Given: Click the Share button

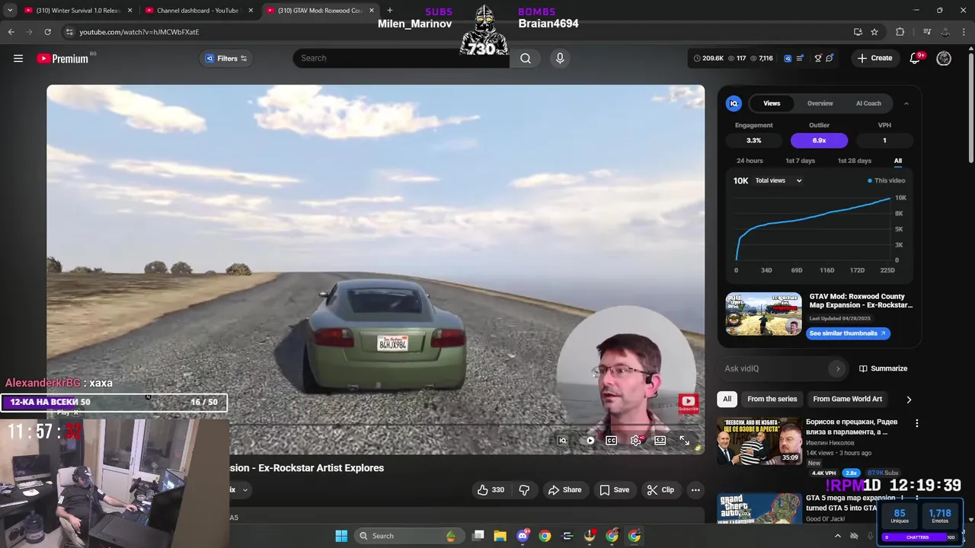Looking at the screenshot, I should click(x=564, y=490).
